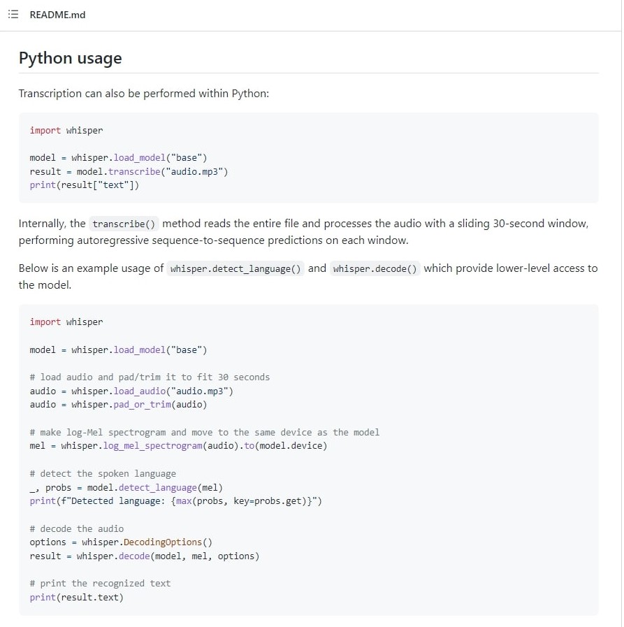Click the README.md file title
This screenshot has width=624, height=627.
57,15
